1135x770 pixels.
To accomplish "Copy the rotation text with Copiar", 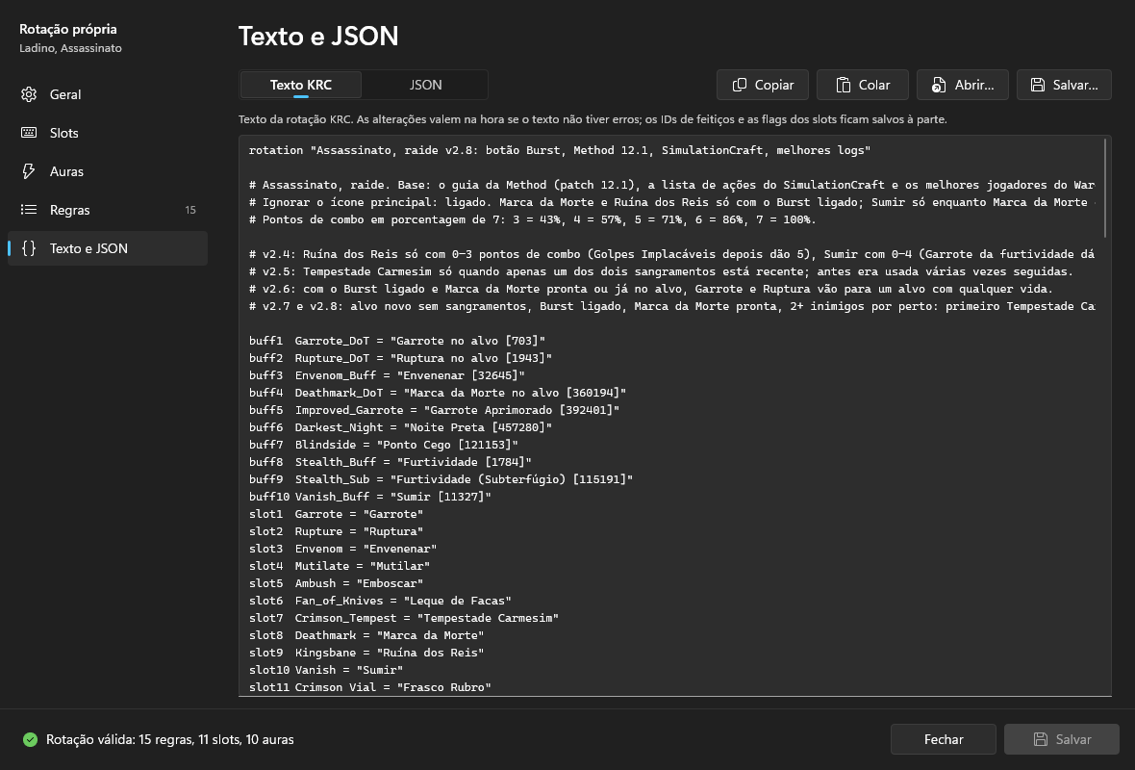I will (x=763, y=85).
